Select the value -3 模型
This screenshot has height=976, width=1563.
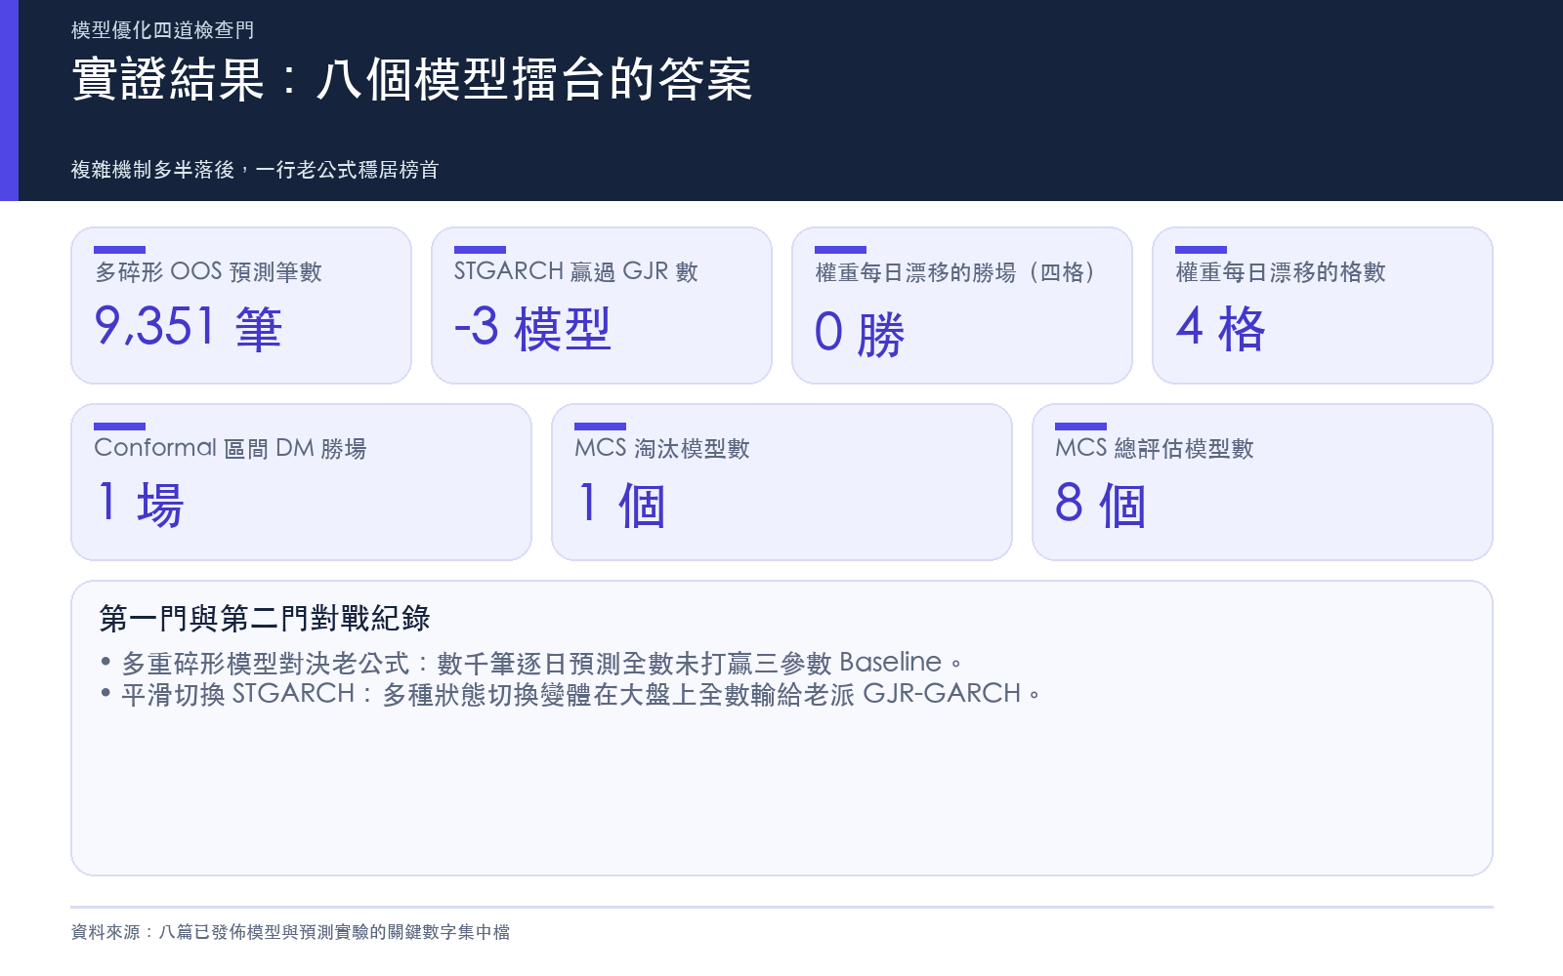[532, 327]
